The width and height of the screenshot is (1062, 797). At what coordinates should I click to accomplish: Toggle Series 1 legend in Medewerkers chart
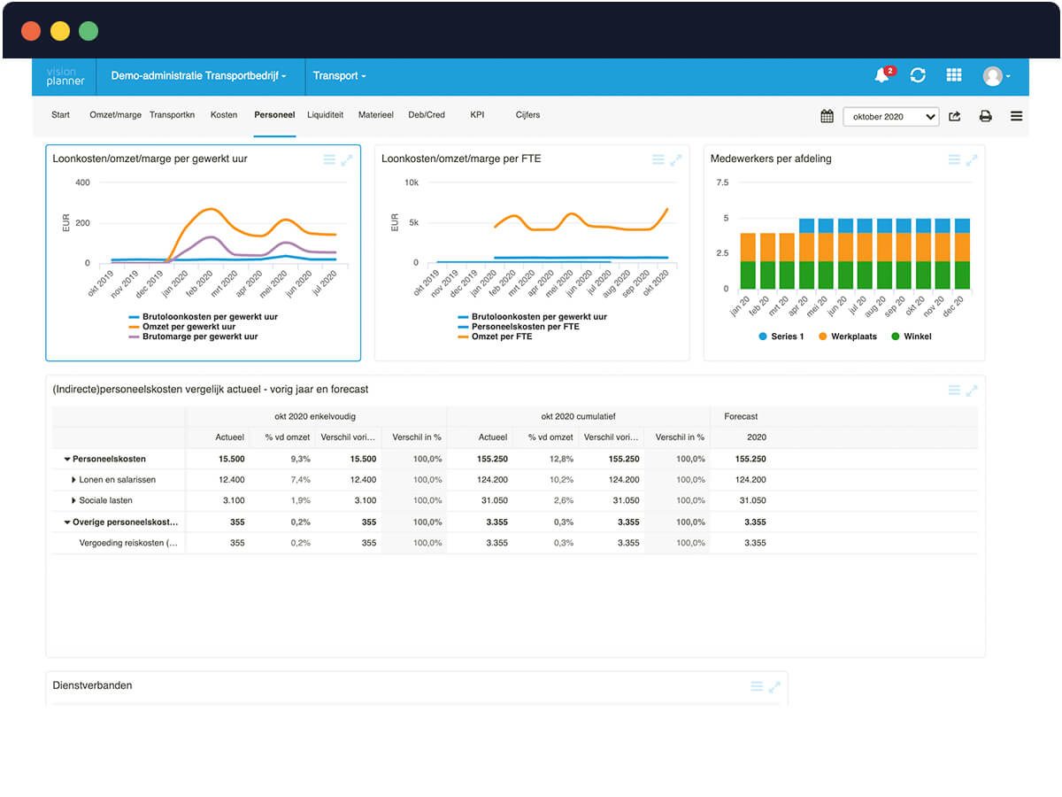[781, 337]
